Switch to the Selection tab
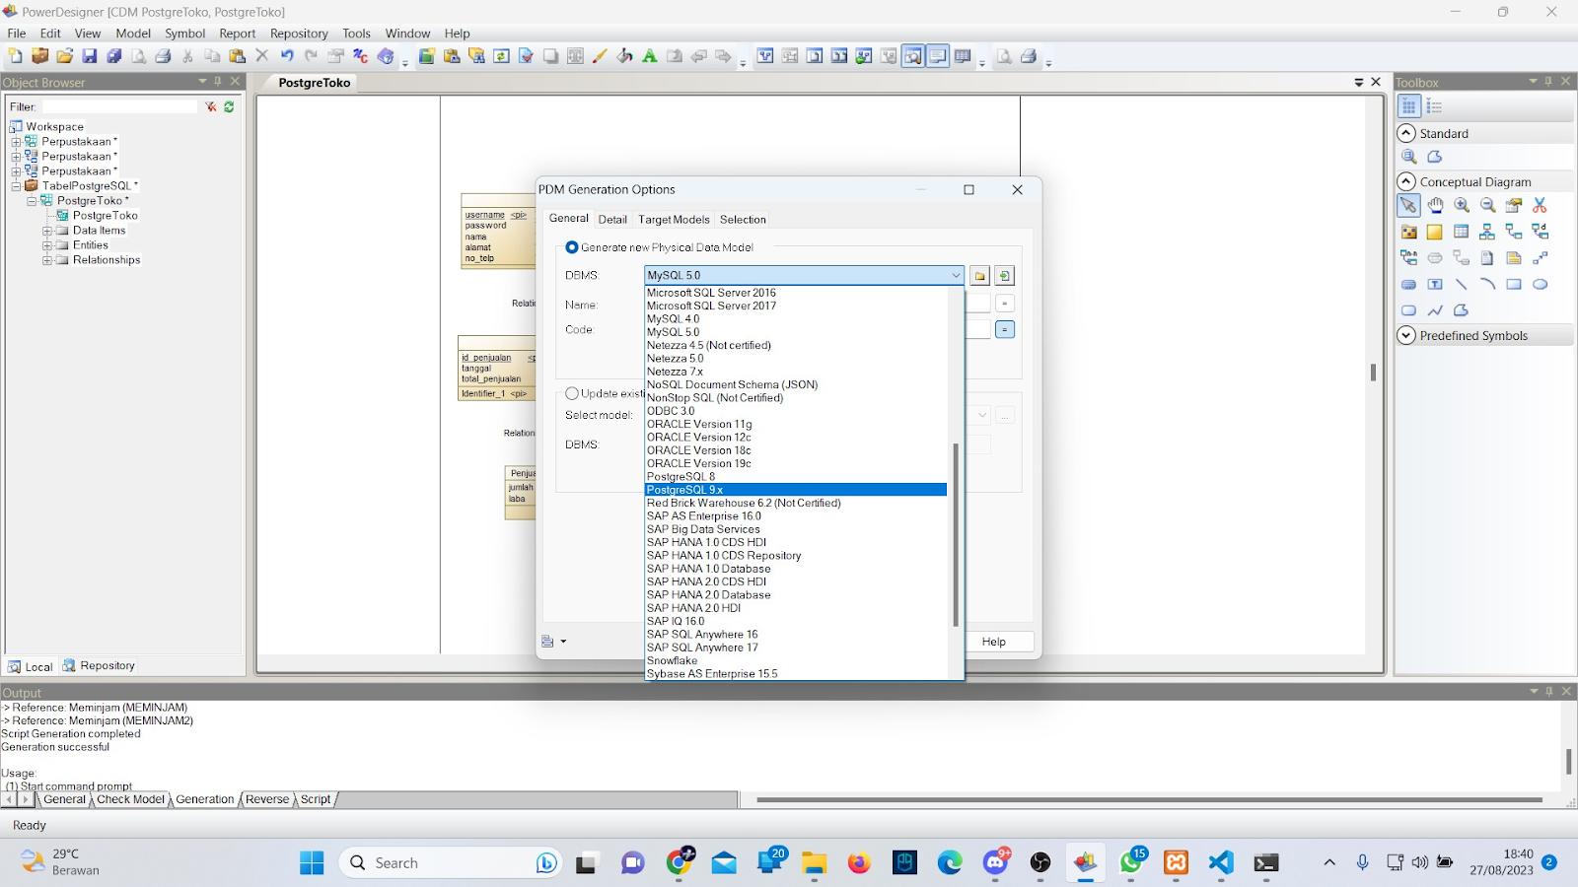 (x=743, y=220)
